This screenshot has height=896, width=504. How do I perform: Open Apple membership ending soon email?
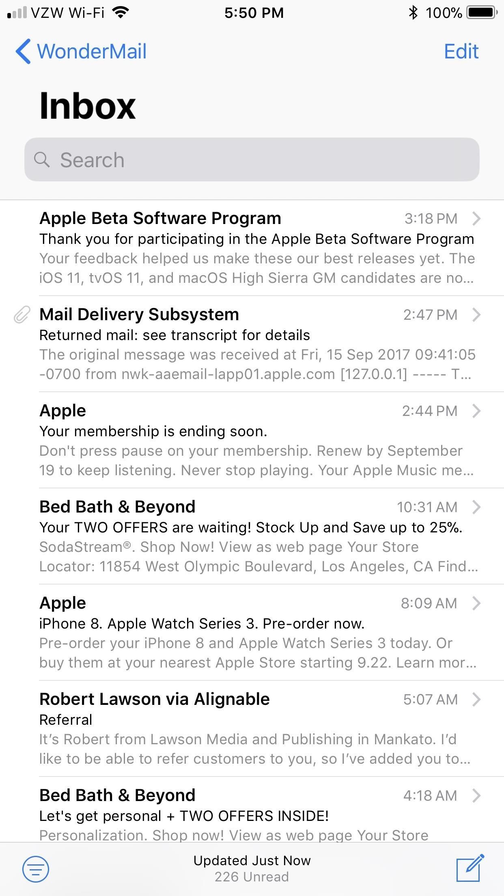[x=252, y=440]
